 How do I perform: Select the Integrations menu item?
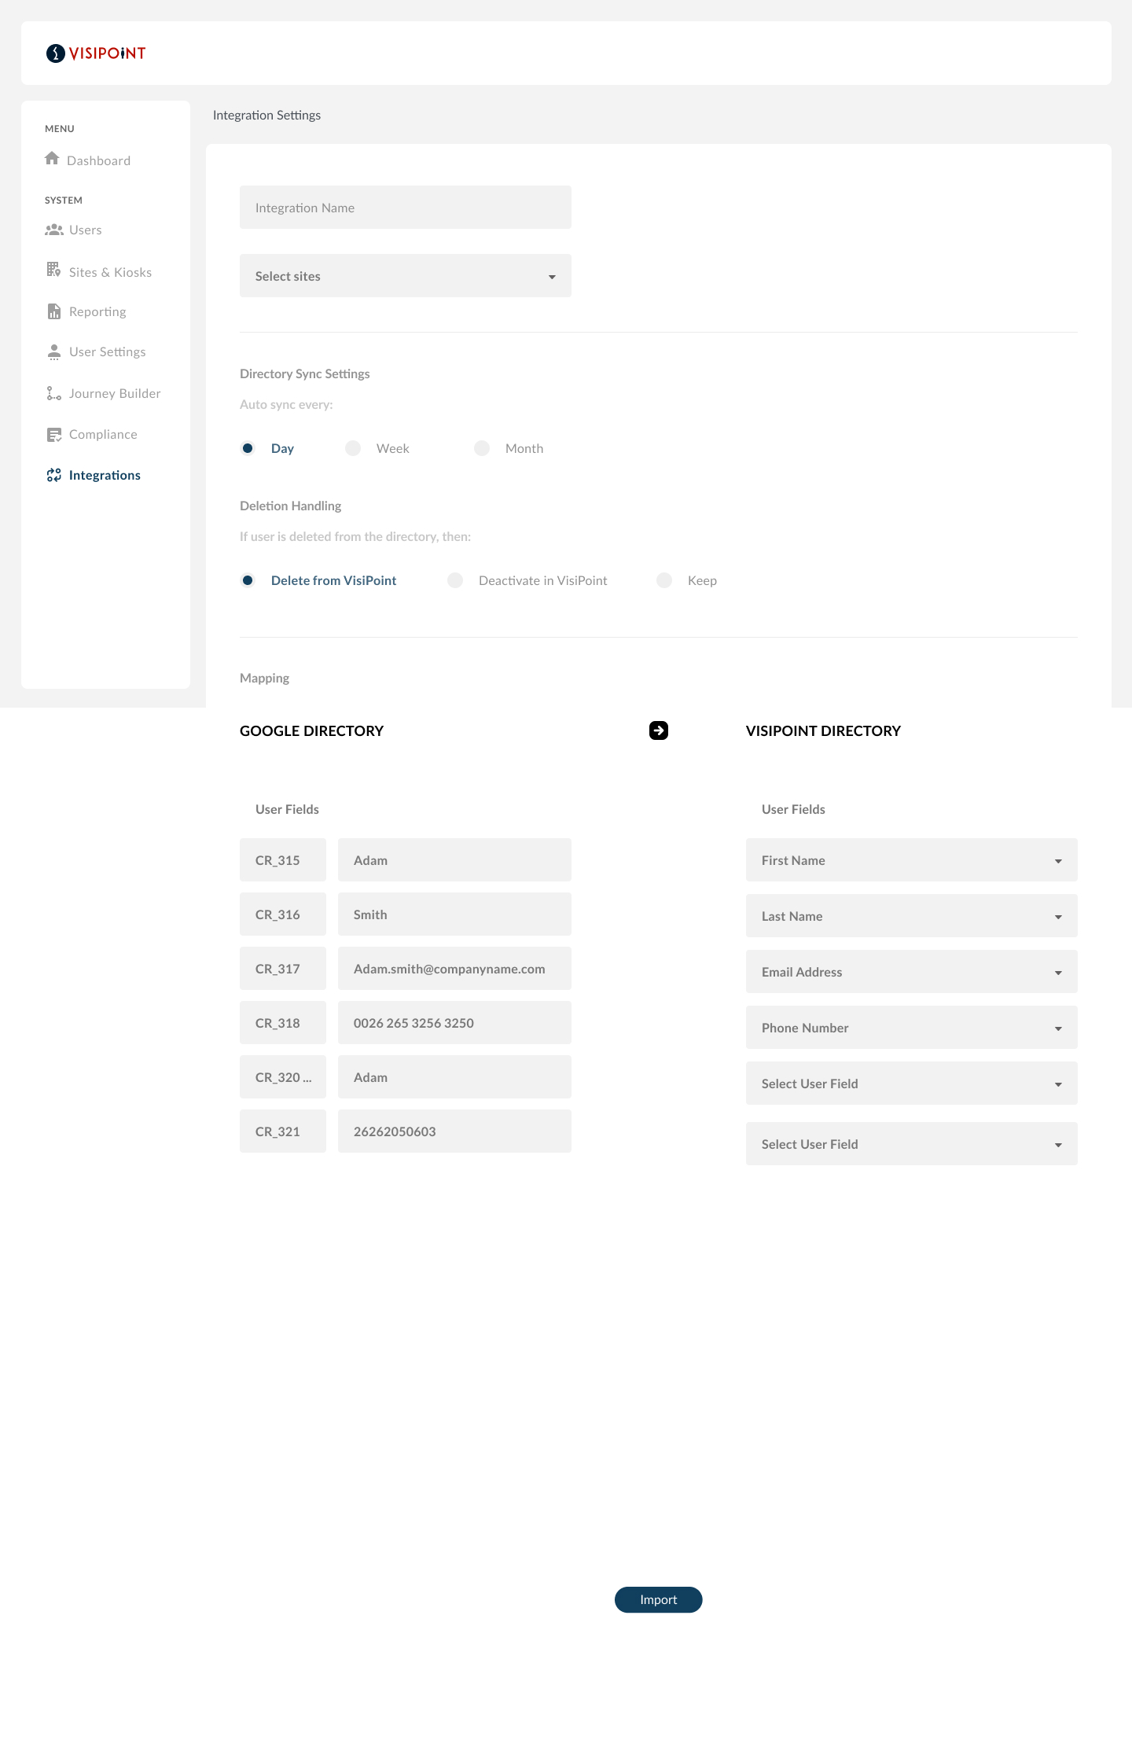coord(105,475)
